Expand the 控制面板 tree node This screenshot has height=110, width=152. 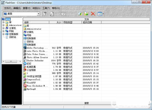(x=4, y=34)
